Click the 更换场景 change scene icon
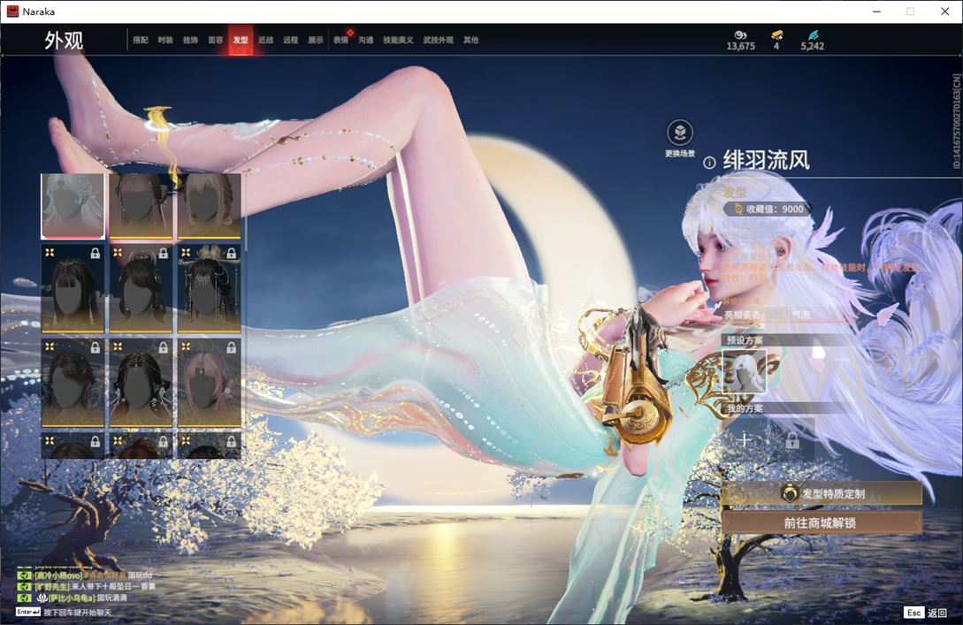The image size is (963, 625). click(680, 133)
